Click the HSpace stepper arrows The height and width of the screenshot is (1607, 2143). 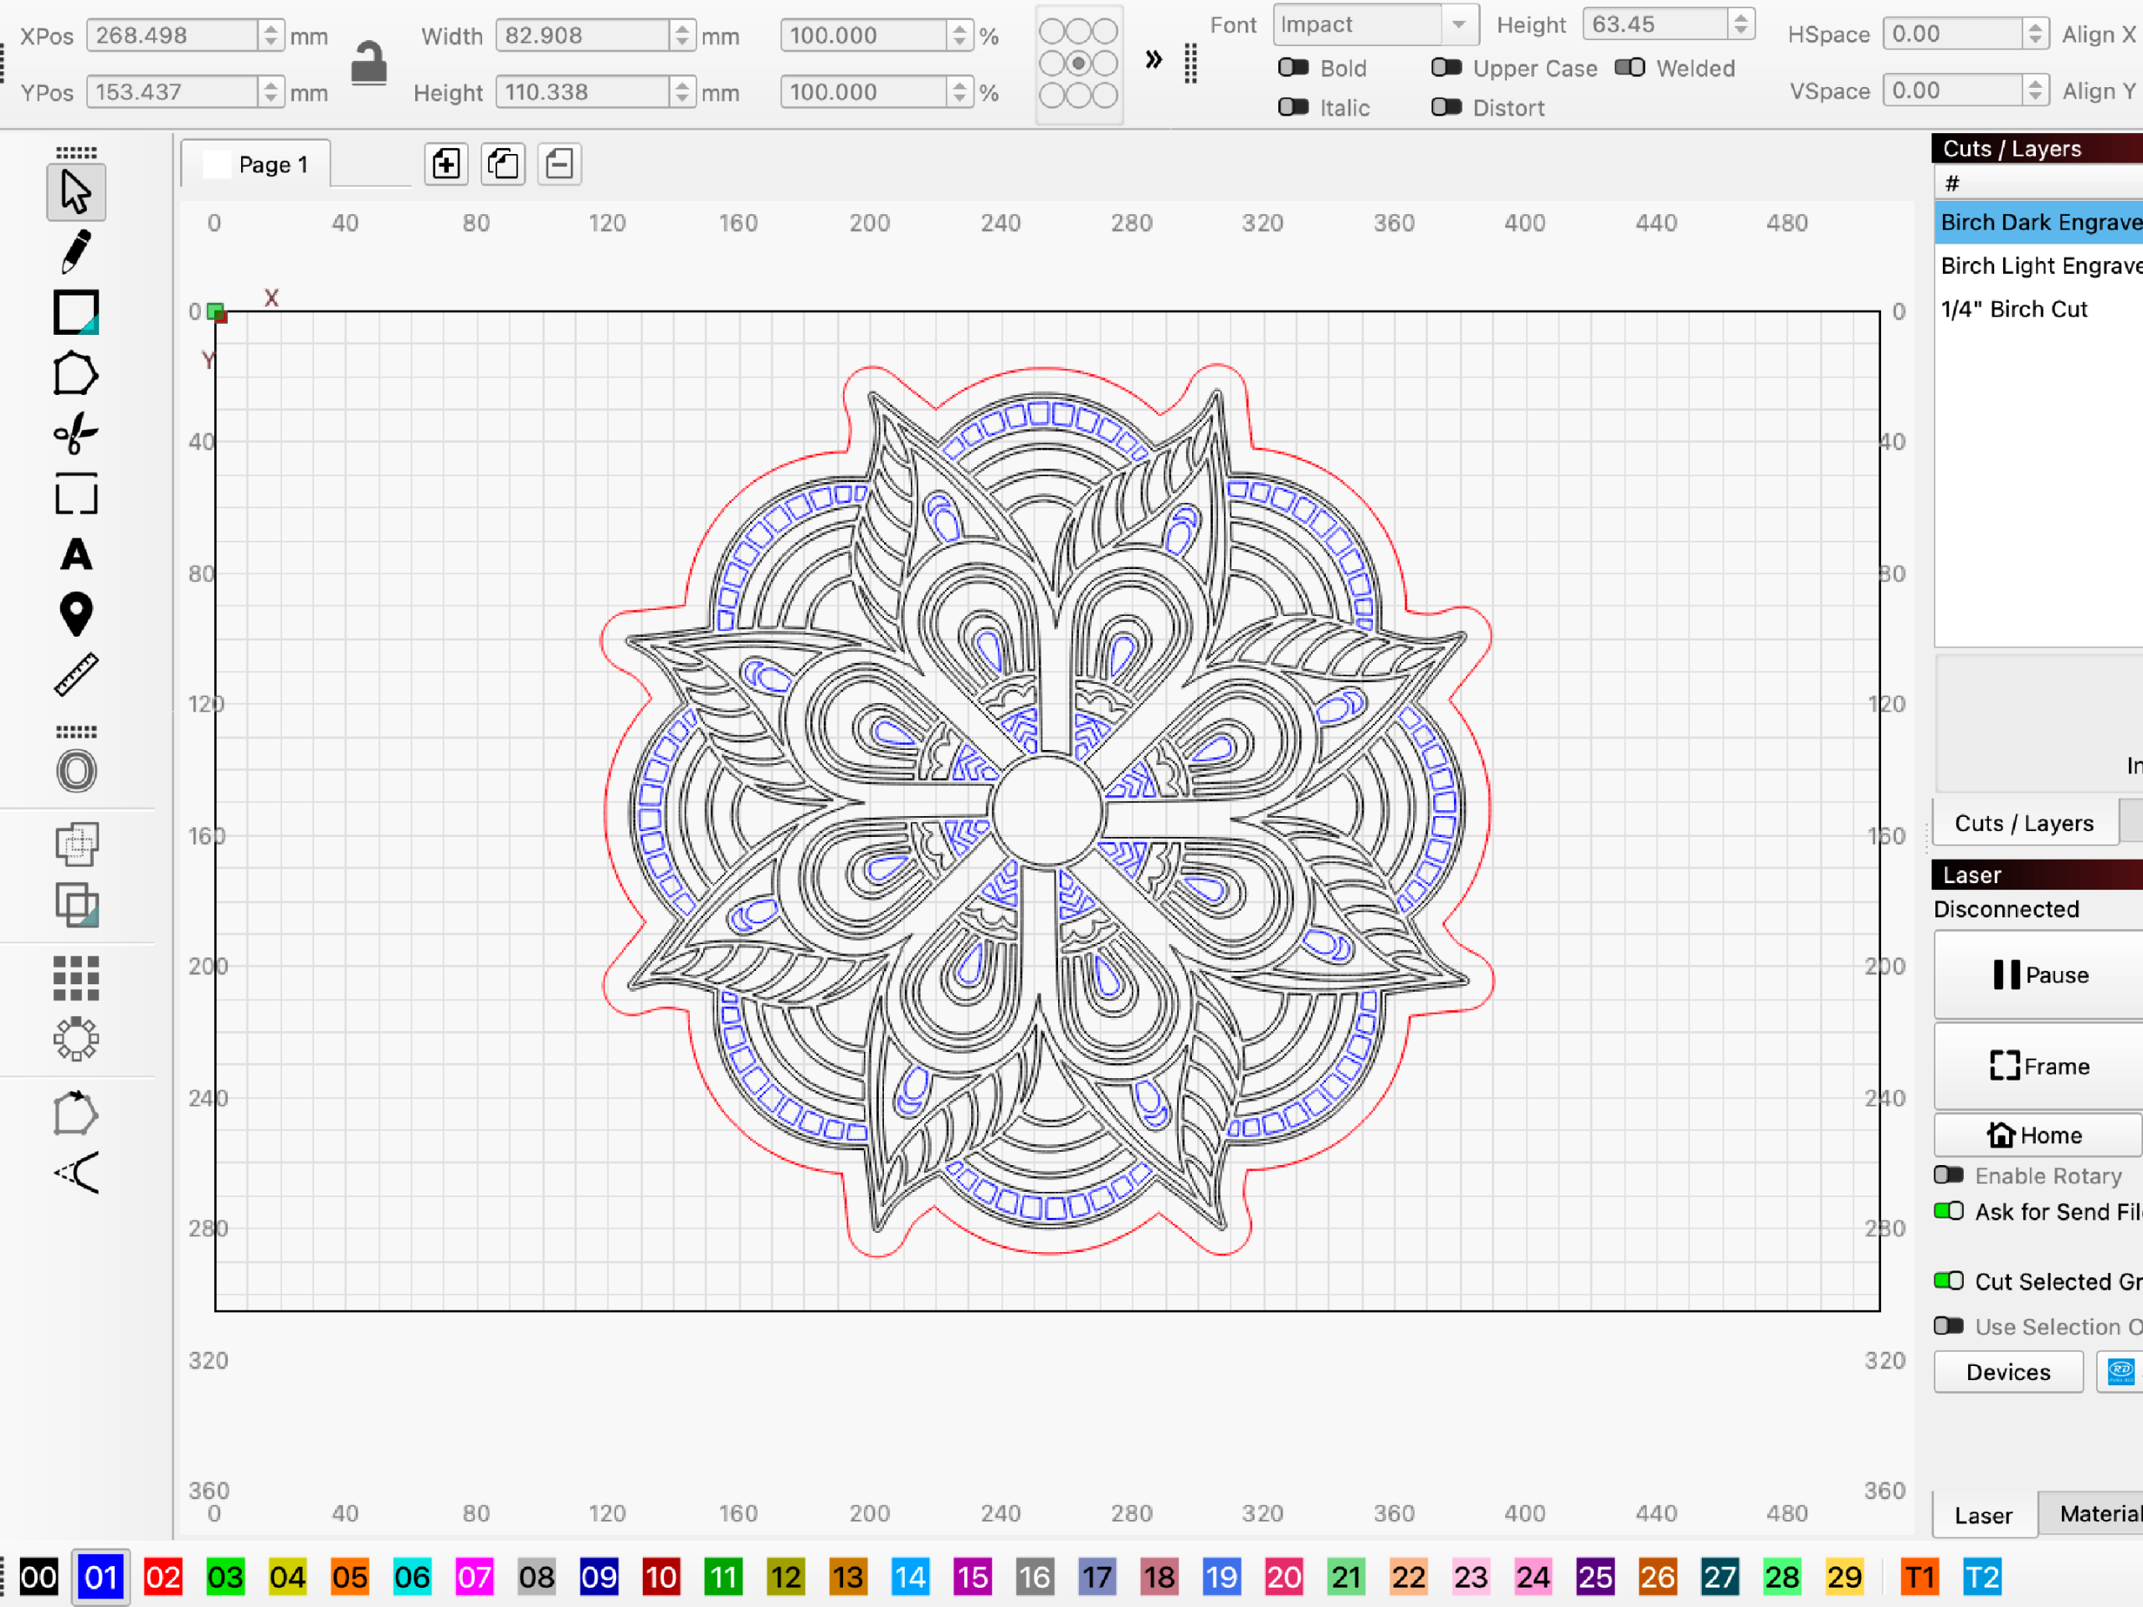click(2036, 34)
